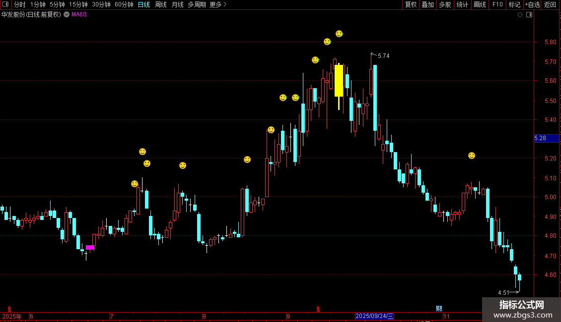Click the 5.80 value on price axis
The height and width of the screenshot is (322, 561).
click(x=550, y=42)
